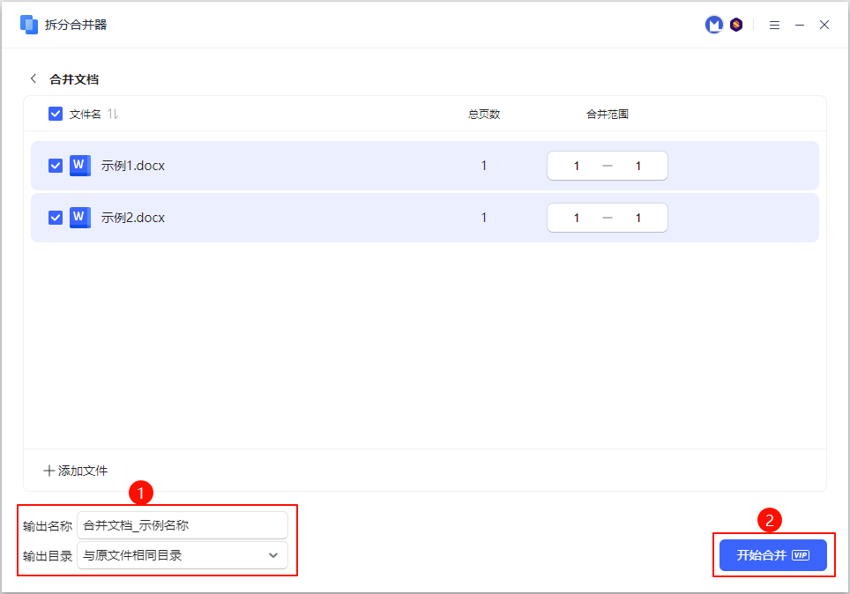
Task: Click the blue round user avatar icon
Action: point(713,26)
